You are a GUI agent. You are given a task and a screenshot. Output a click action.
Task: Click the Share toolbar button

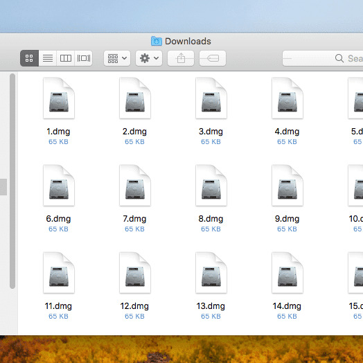coord(181,58)
